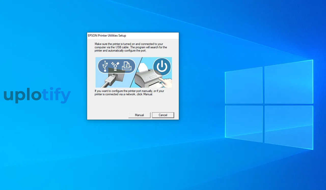The width and height of the screenshot is (326, 190).
Task: Cancel the EPSON printer setup
Action: point(163,115)
